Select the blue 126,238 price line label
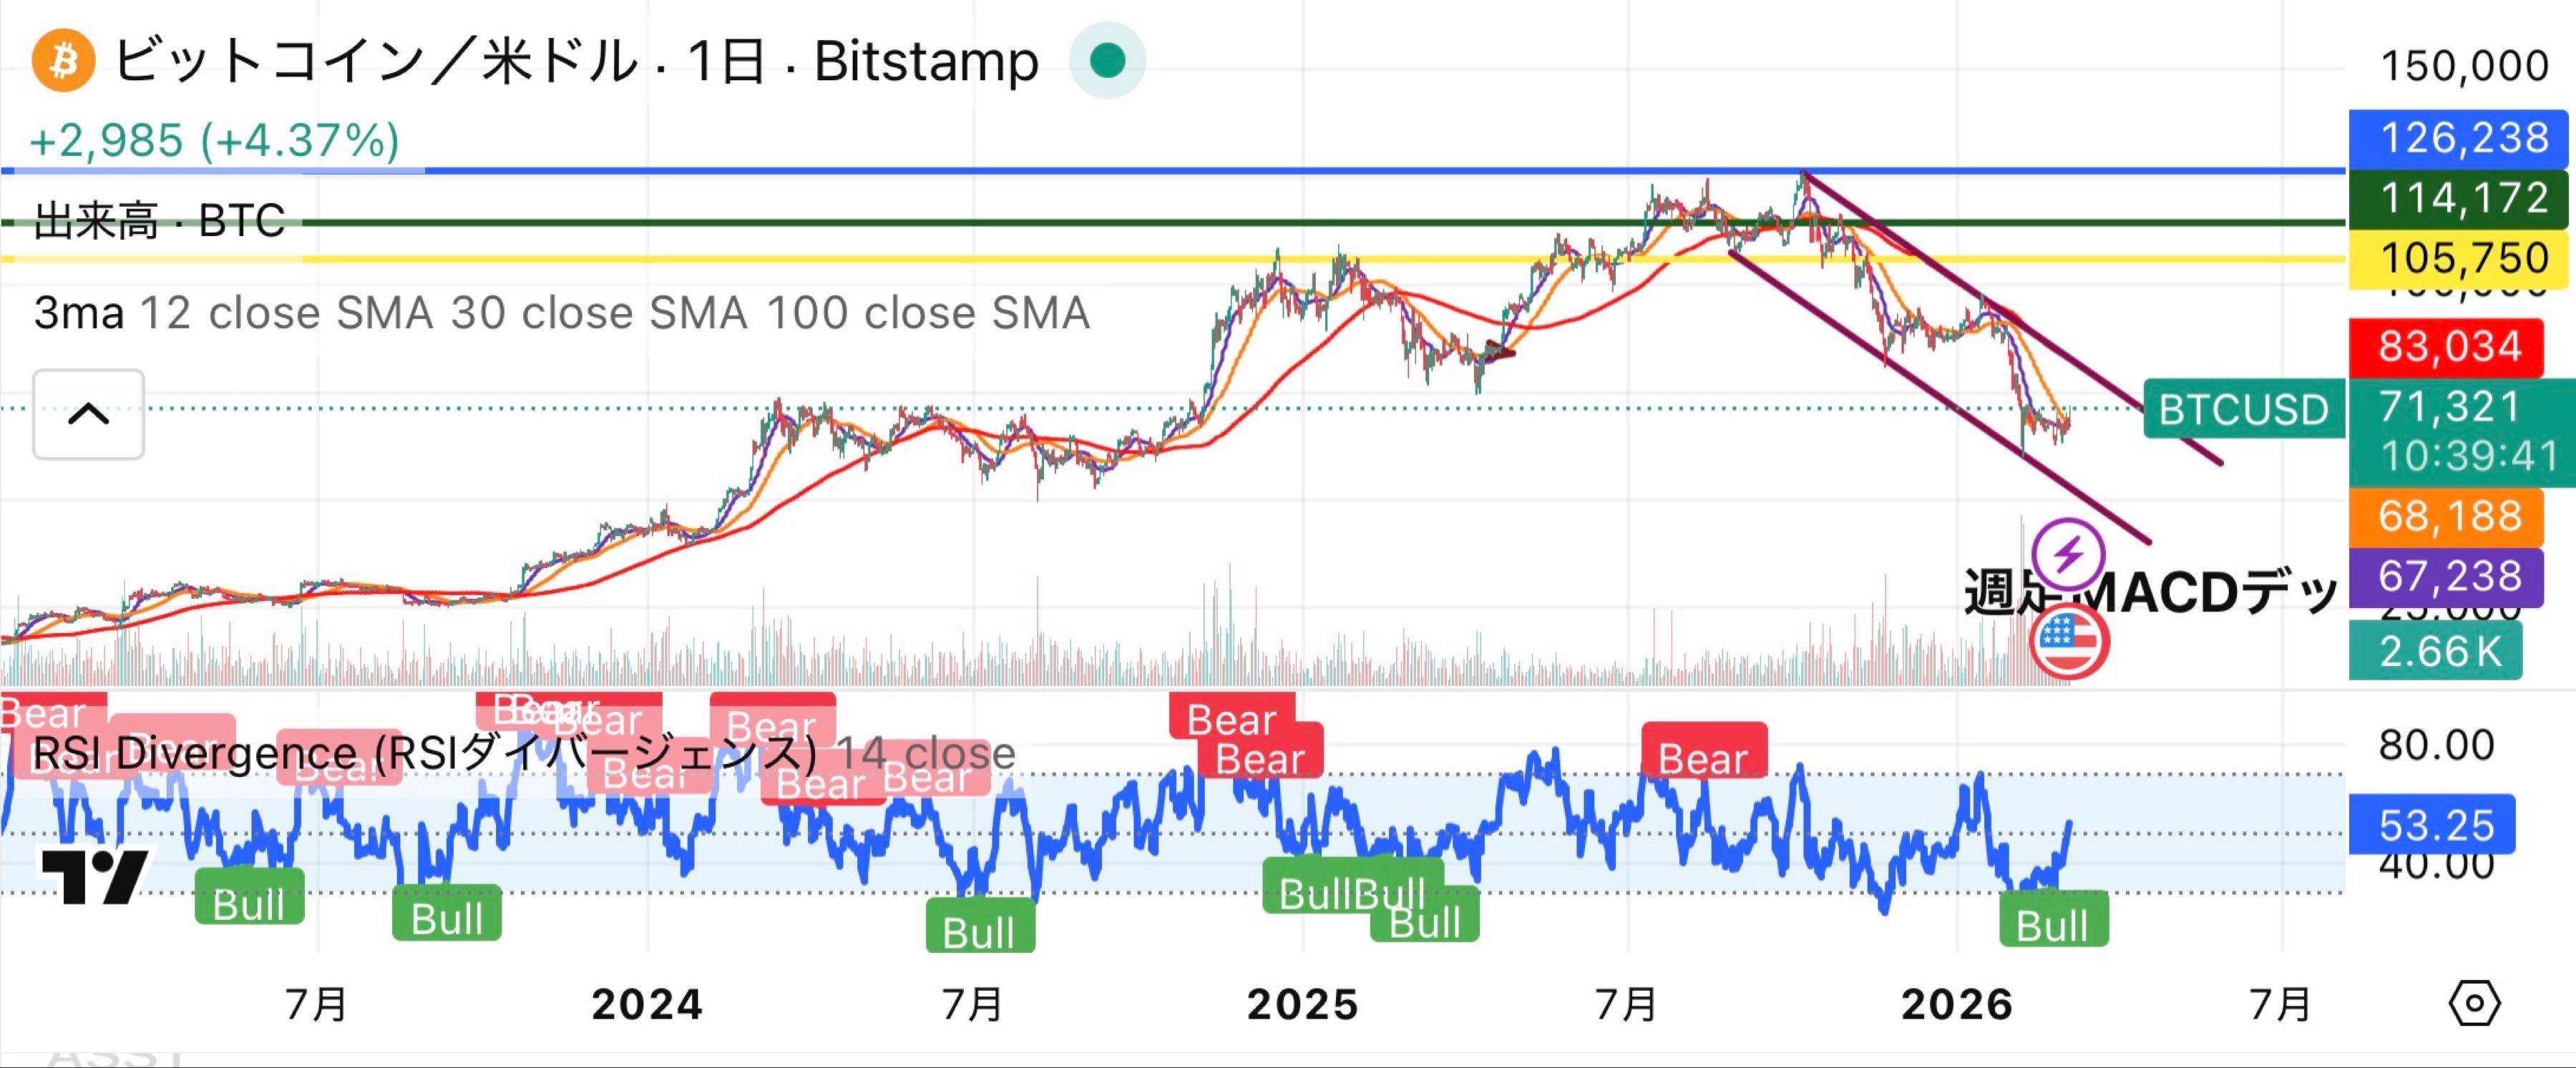This screenshot has height=1068, width=2576. click(x=2460, y=138)
